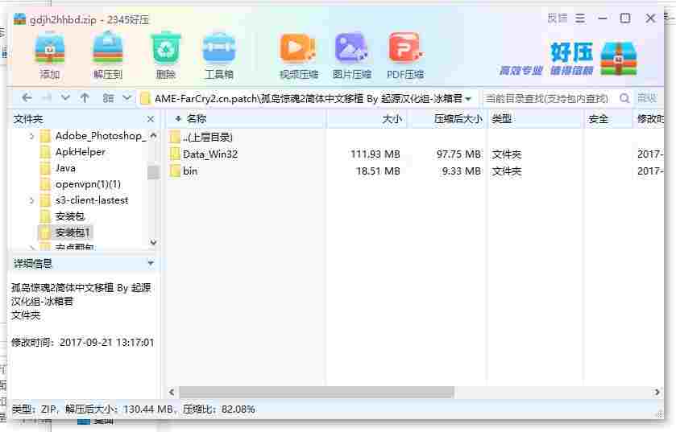The width and height of the screenshot is (676, 432).
Task: Maximize the 2345好压 window
Action: tap(625, 19)
